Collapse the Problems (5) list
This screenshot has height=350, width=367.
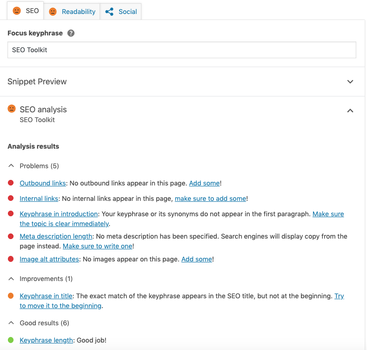[11, 166]
